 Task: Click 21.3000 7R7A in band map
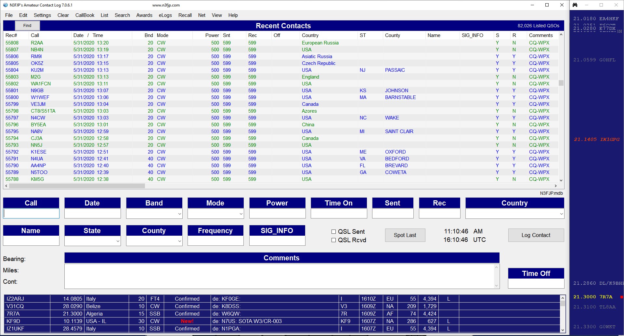pos(593,297)
